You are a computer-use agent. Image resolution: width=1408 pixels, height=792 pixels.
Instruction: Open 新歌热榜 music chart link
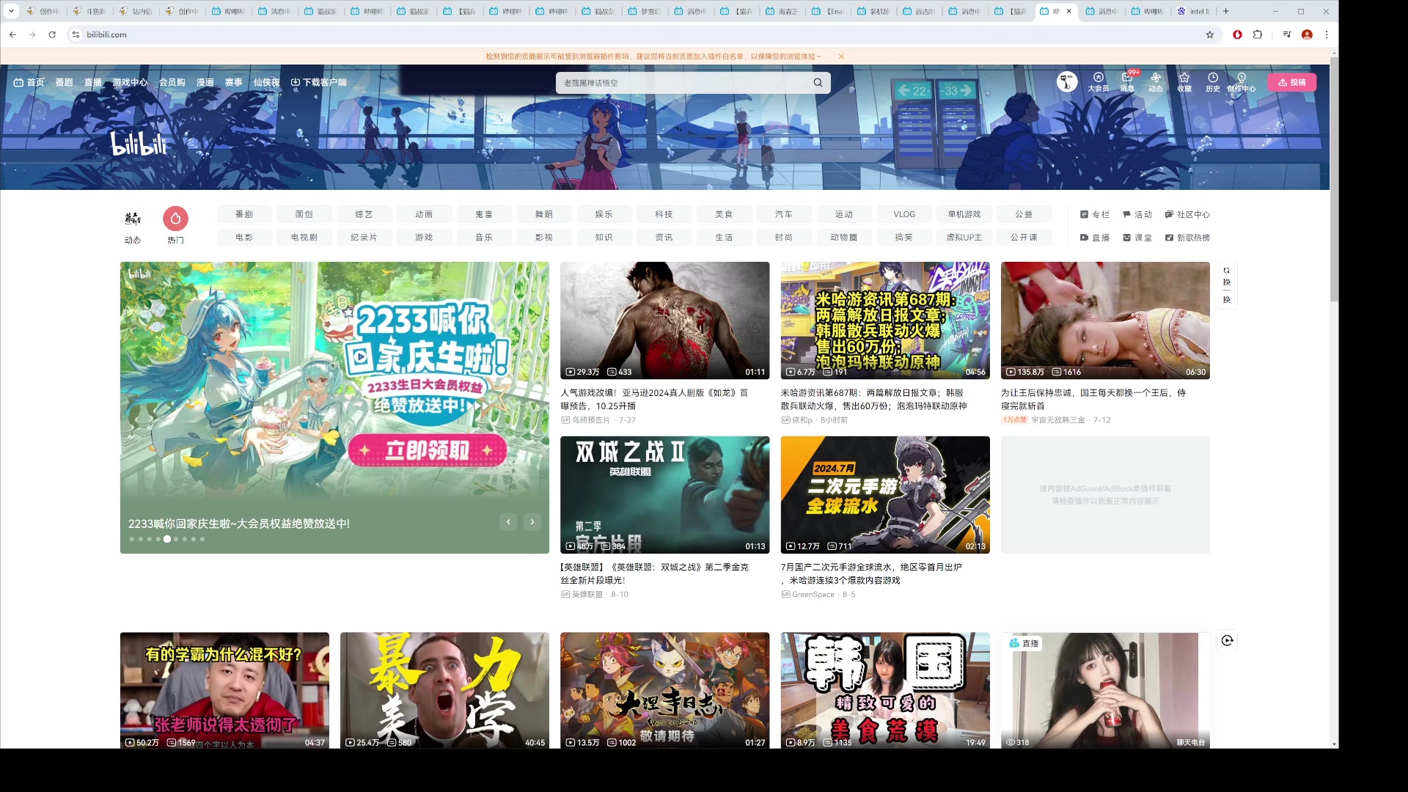pyautogui.click(x=1188, y=238)
